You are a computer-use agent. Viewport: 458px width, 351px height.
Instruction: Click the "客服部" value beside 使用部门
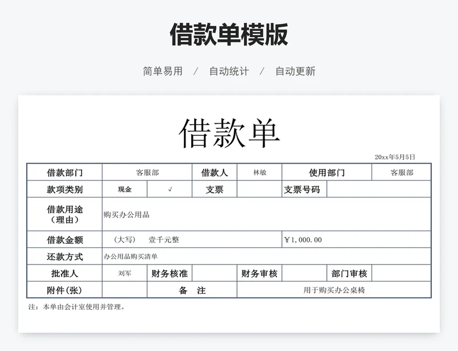coord(402,172)
